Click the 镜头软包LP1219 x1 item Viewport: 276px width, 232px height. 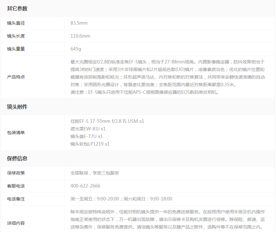[90, 144]
